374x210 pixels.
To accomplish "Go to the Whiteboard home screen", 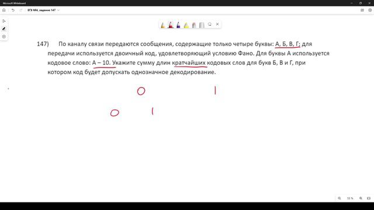I will tap(4, 10).
